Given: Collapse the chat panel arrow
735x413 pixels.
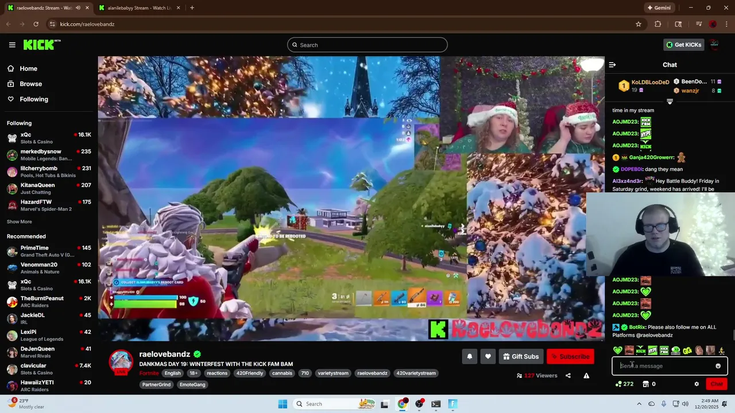Looking at the screenshot, I should point(612,65).
